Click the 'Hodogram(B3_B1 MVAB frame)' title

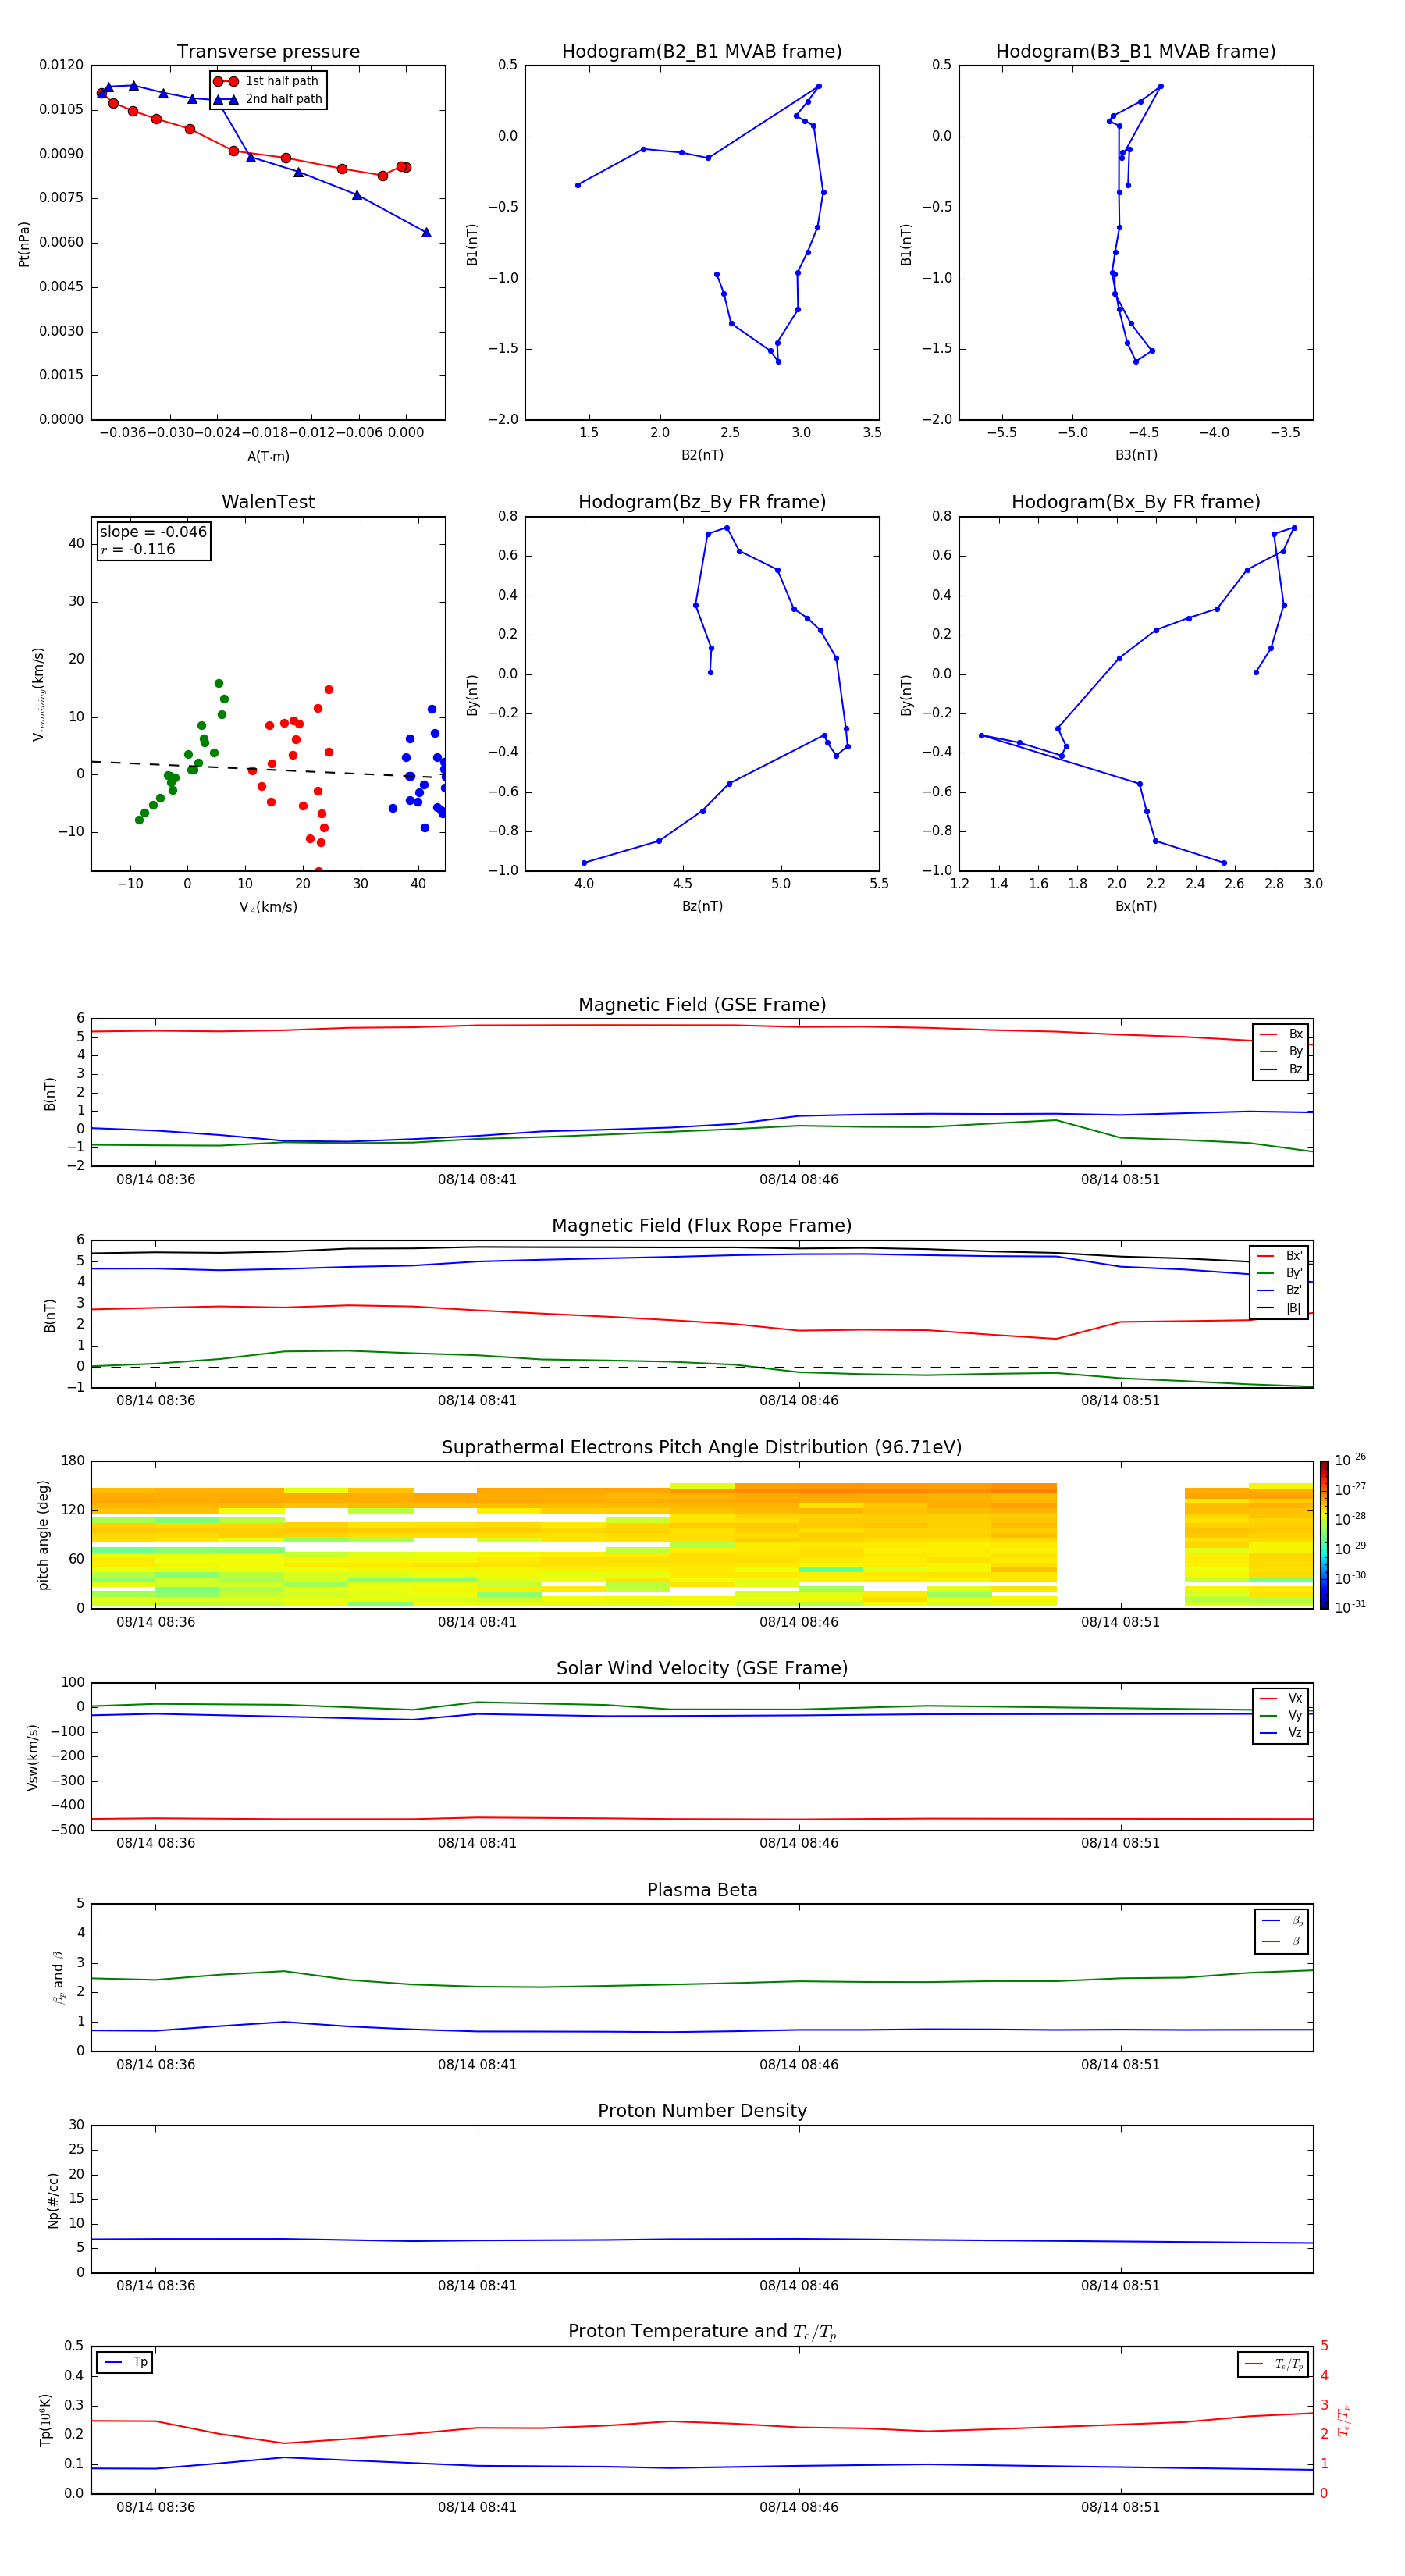[x=1136, y=52]
